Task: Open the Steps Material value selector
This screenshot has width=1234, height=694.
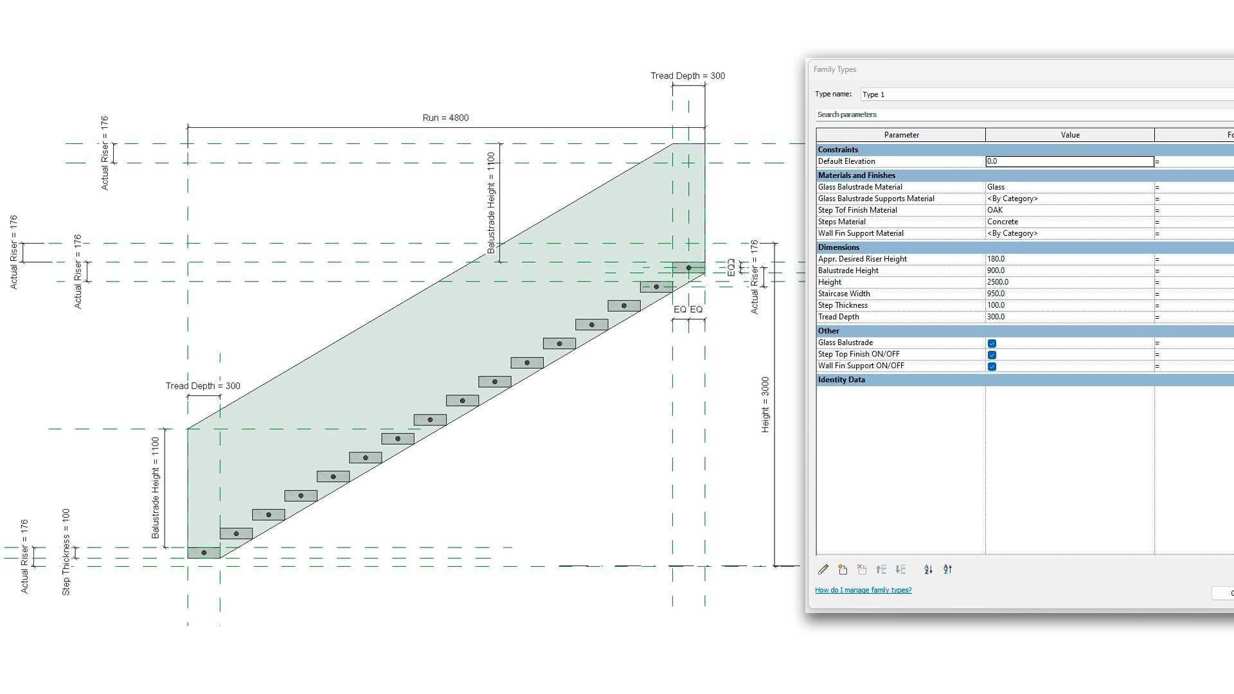Action: tap(1069, 221)
